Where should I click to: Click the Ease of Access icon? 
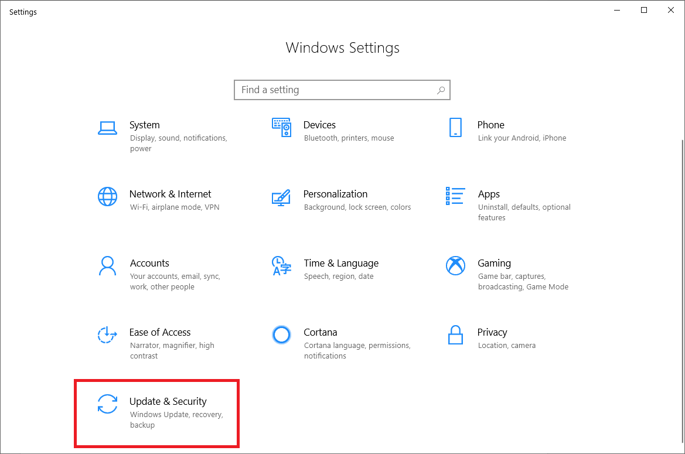107,335
